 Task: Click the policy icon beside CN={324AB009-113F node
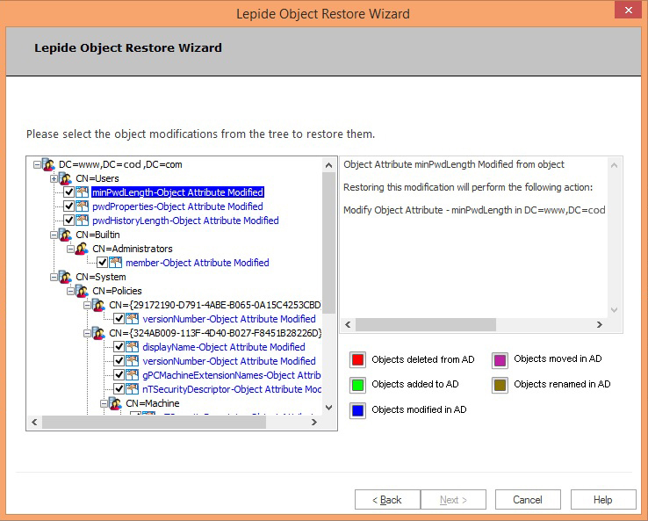pyautogui.click(x=98, y=333)
